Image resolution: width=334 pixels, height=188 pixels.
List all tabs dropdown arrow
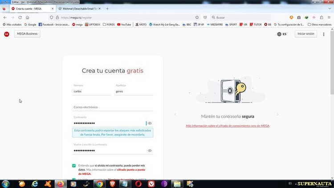[x=330, y=9]
